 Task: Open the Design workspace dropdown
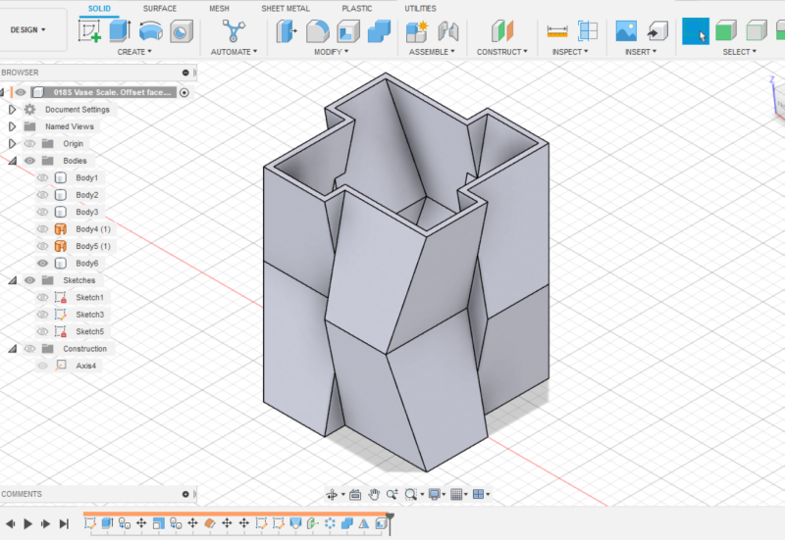pyautogui.click(x=28, y=30)
